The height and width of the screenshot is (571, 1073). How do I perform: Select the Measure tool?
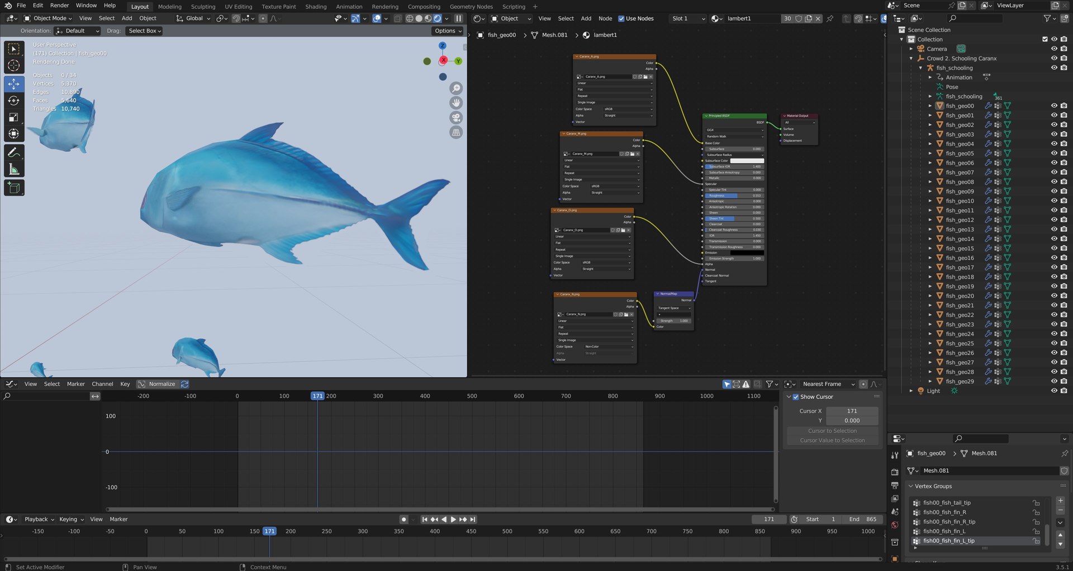[x=14, y=169]
